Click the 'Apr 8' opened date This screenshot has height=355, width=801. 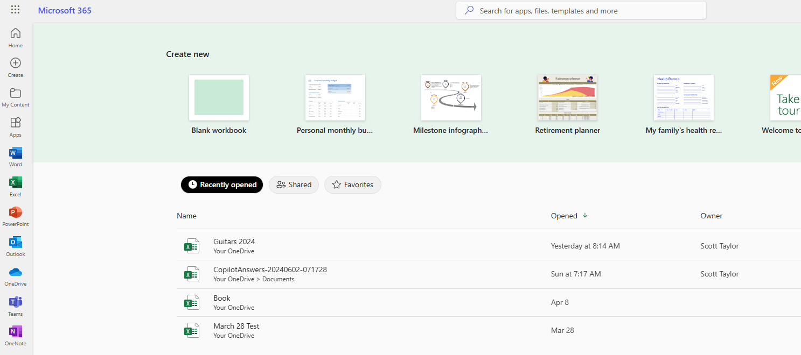click(560, 302)
